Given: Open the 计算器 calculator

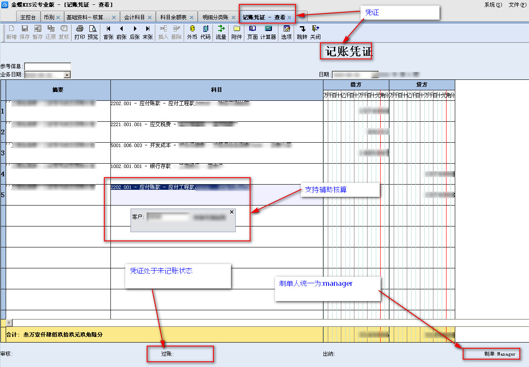Looking at the screenshot, I should click(x=268, y=32).
